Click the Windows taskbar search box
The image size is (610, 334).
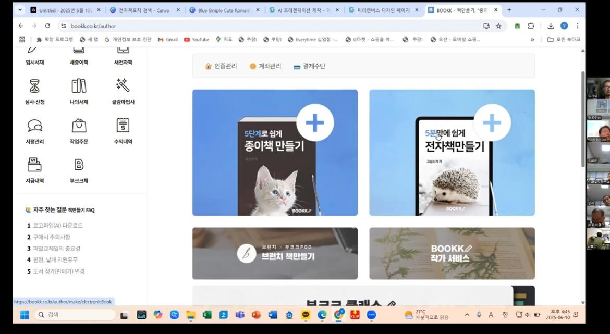pos(75,315)
